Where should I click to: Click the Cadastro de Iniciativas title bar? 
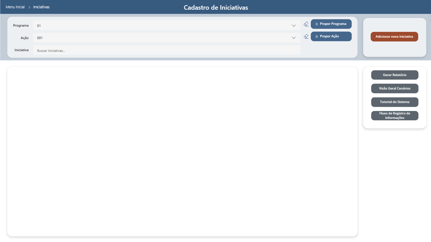click(215, 7)
